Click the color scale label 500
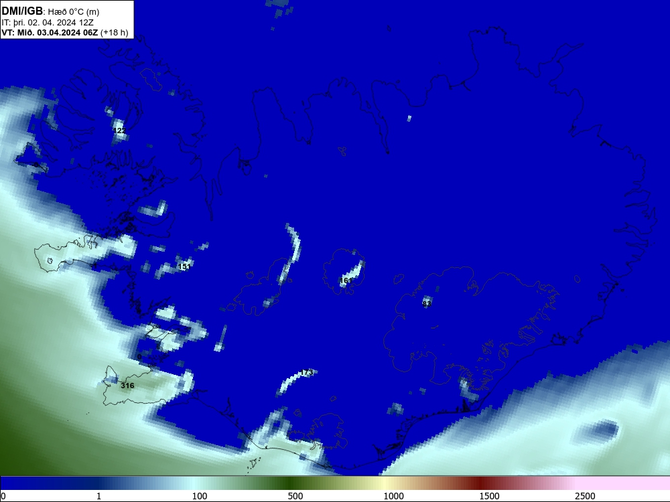The height and width of the screenshot is (502, 670). pos(295,496)
